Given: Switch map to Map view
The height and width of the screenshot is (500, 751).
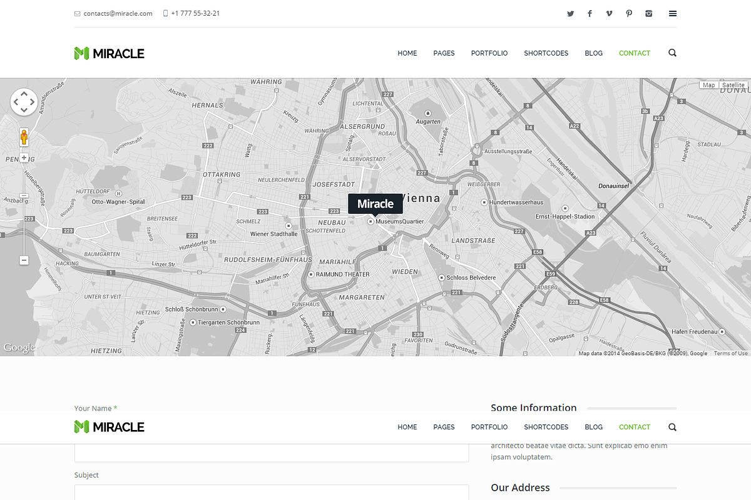Looking at the screenshot, I should click(x=708, y=85).
